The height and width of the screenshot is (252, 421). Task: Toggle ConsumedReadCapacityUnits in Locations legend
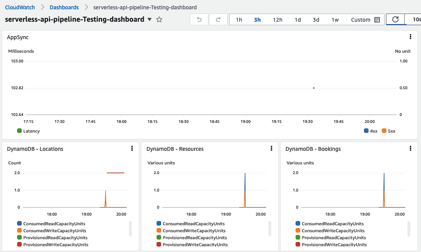(51, 224)
